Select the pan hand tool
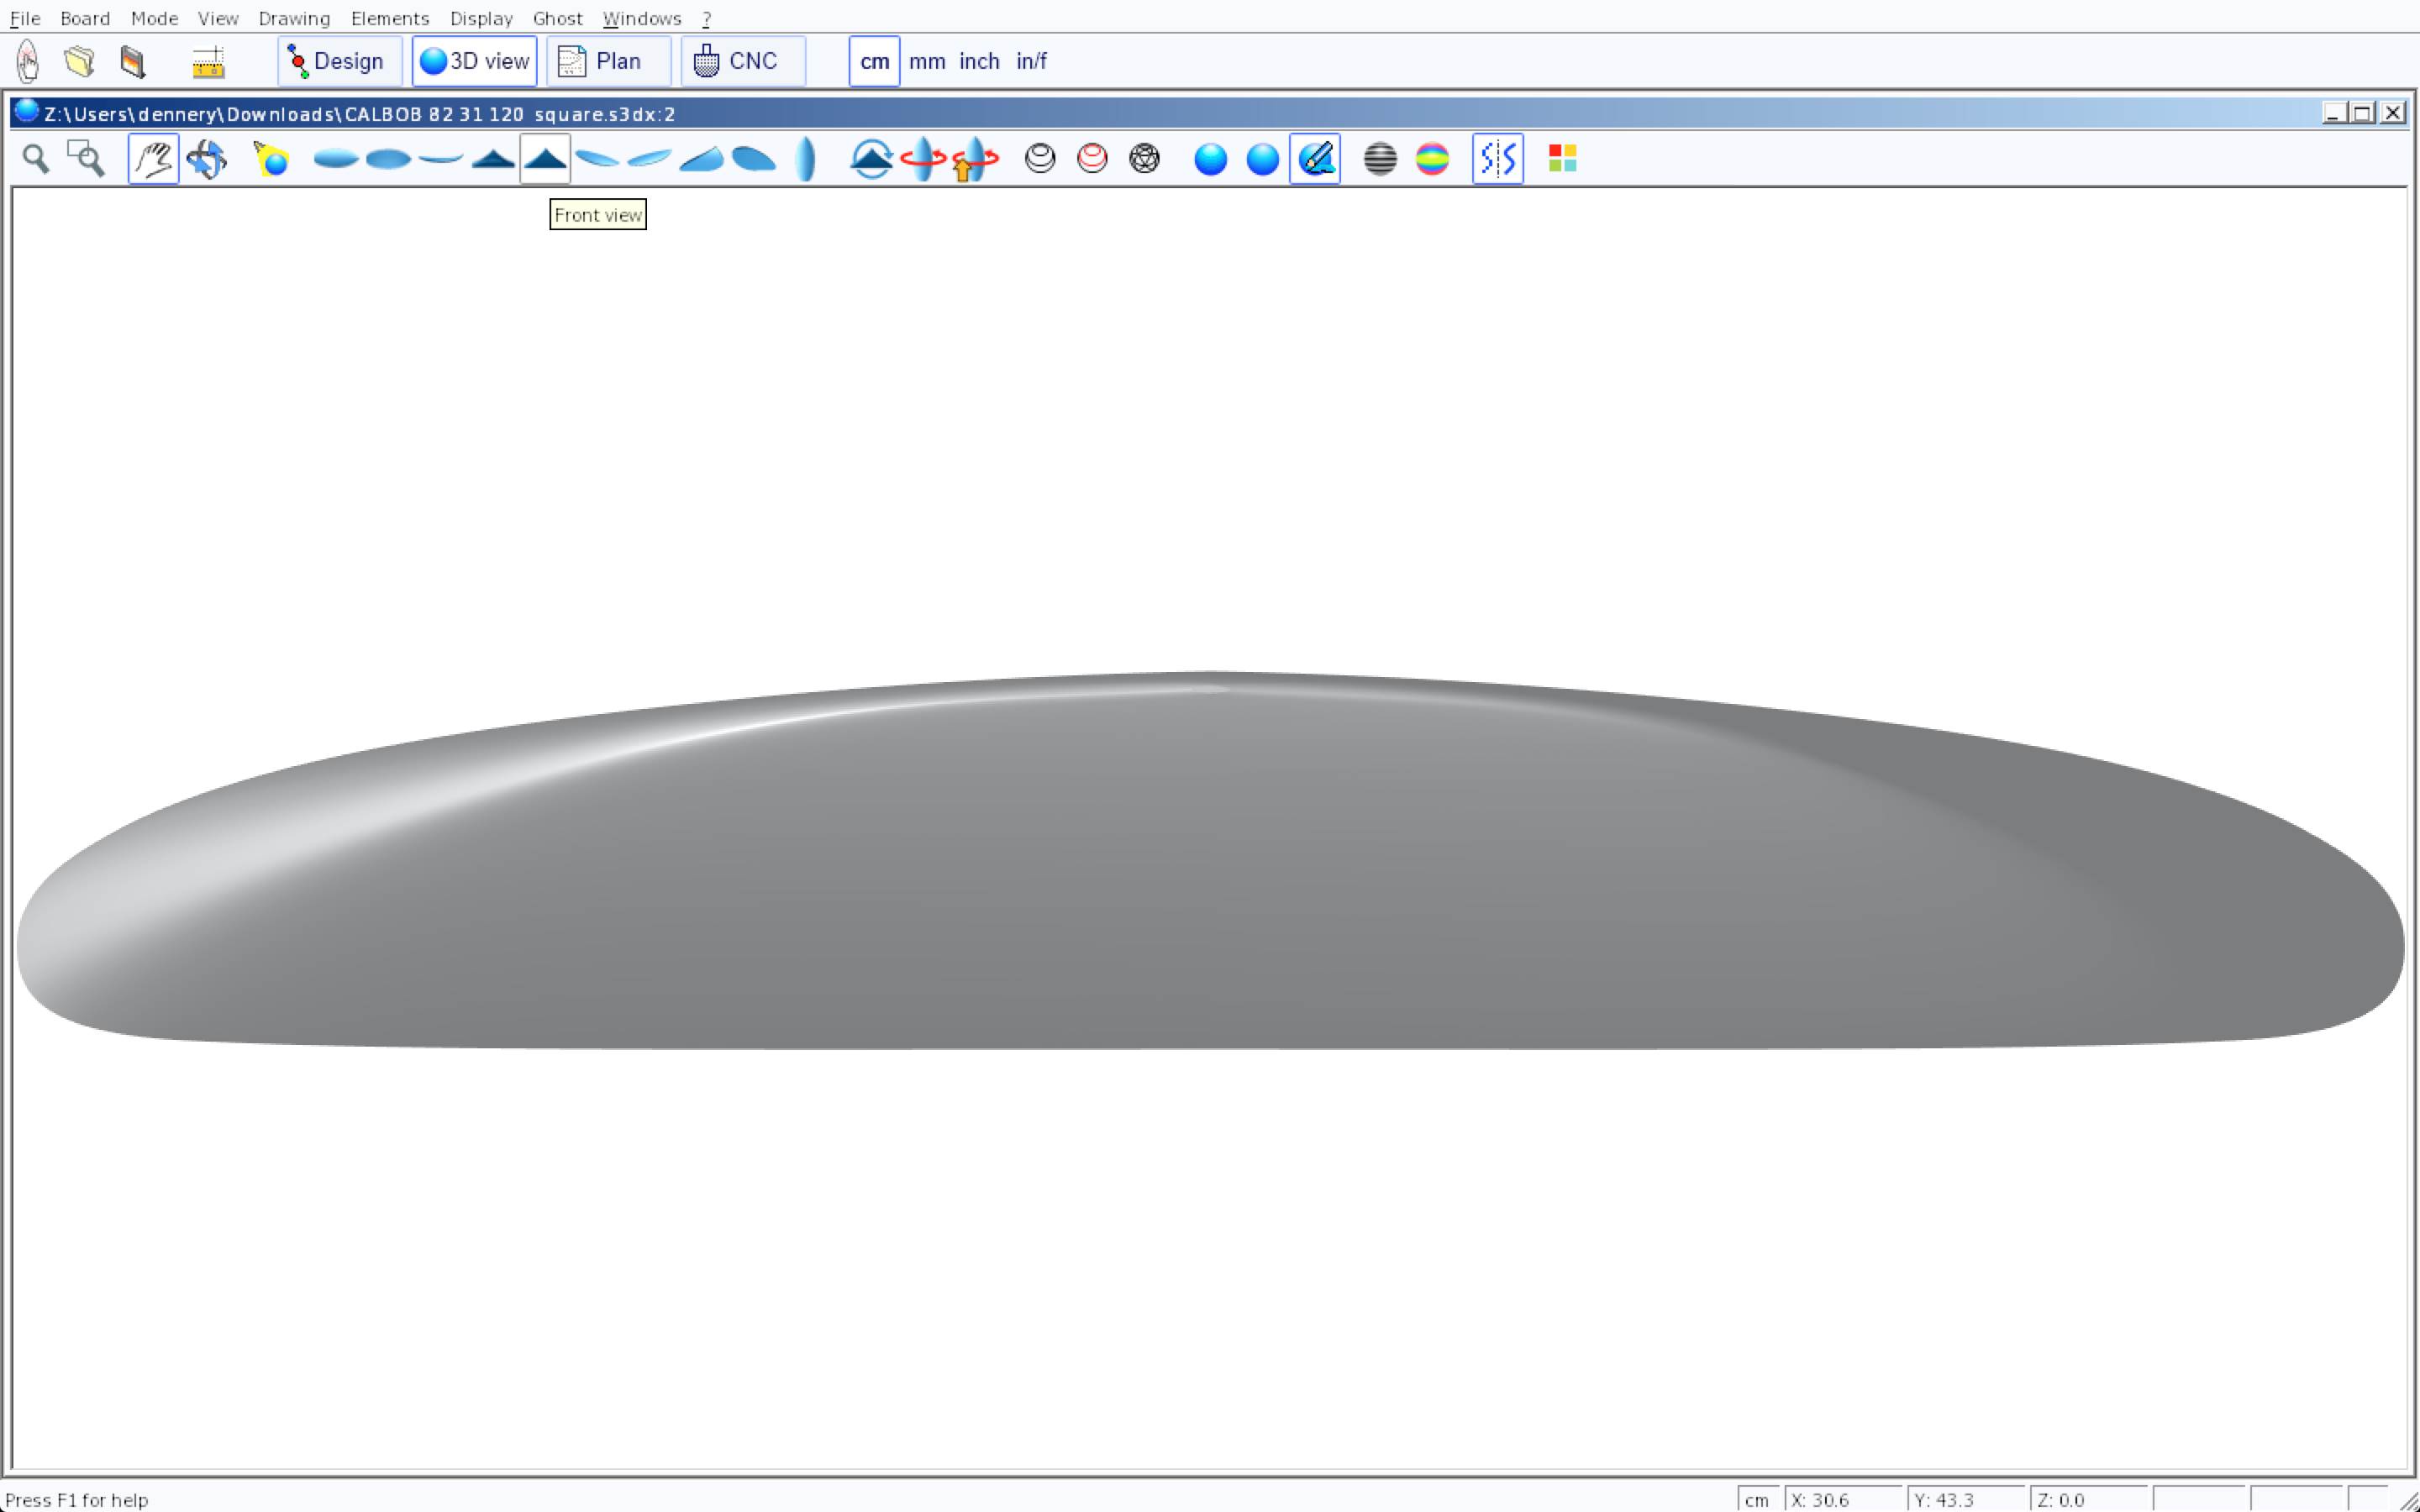Viewport: 2420px width, 1512px height. pos(153,159)
